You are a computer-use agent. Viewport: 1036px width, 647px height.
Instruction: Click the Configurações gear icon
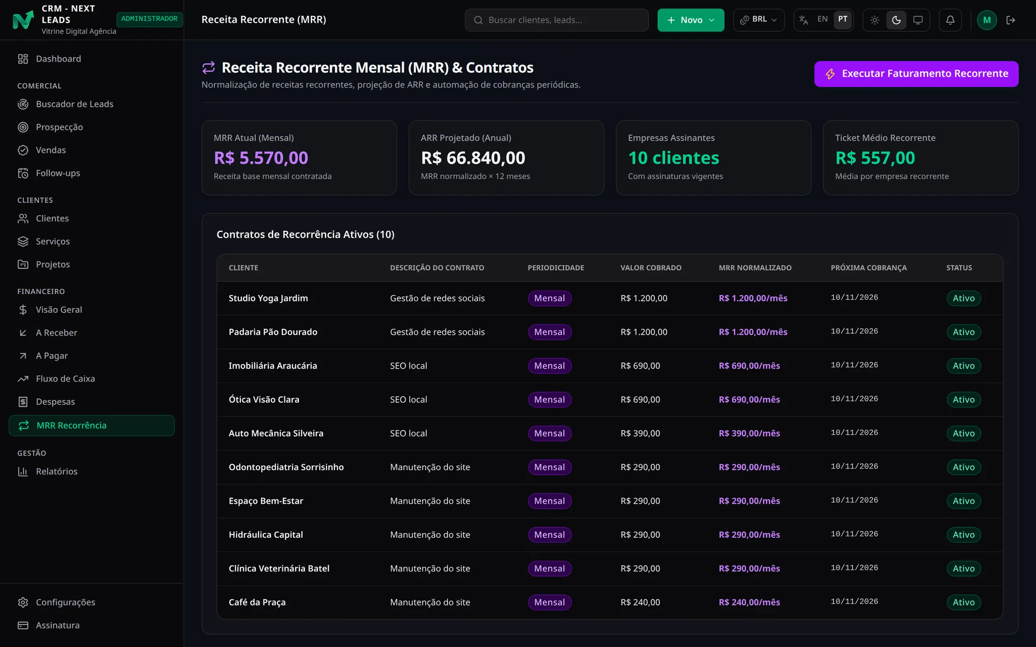click(23, 602)
